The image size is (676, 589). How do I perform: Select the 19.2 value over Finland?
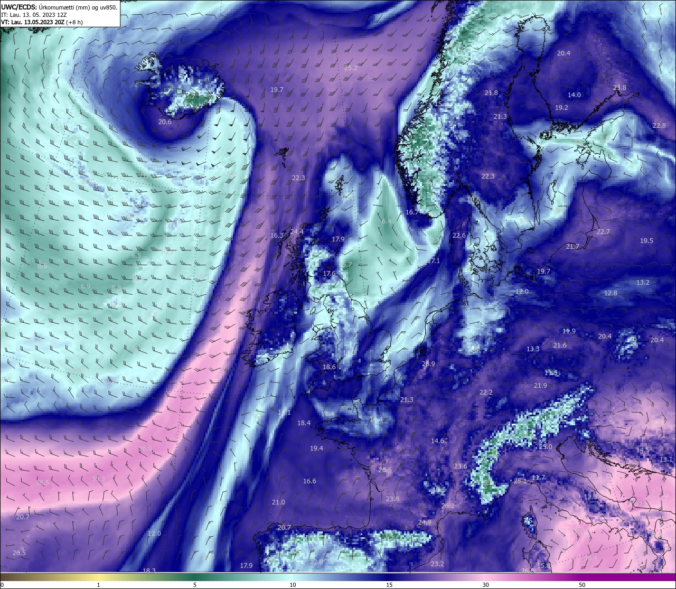coord(561,107)
